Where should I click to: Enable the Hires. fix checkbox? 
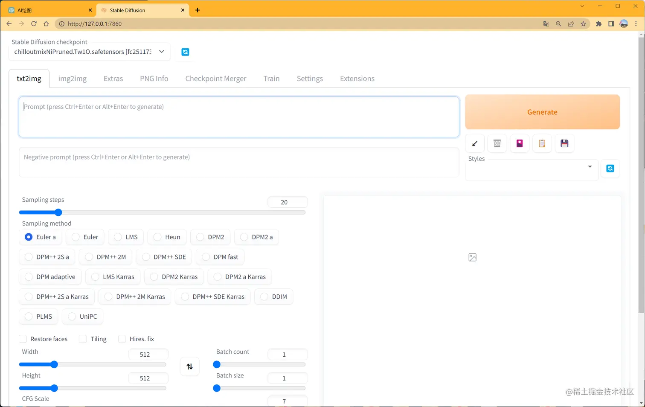pyautogui.click(x=122, y=339)
